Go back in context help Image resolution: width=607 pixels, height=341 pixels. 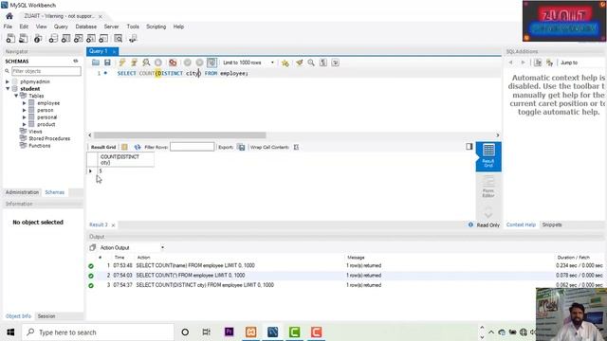511,63
